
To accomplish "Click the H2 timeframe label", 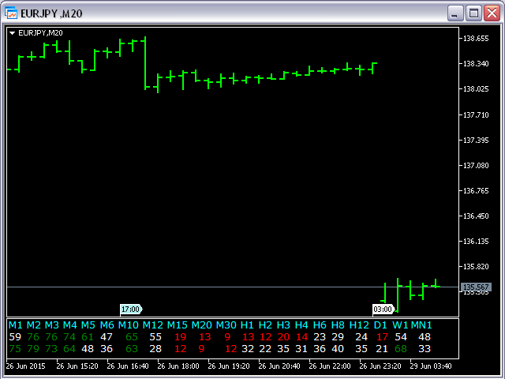I will click(265, 325).
